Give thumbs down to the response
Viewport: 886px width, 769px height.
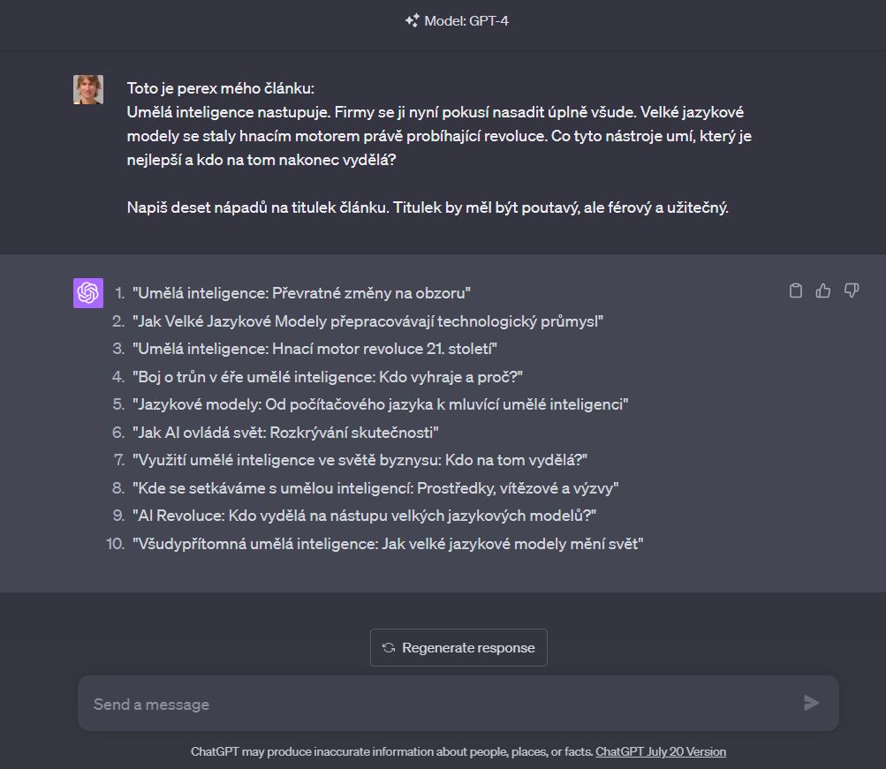coord(852,290)
